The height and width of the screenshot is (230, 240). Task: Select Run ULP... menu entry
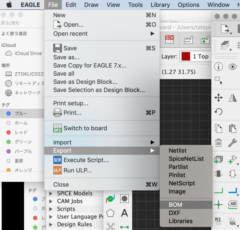(x=102, y=170)
